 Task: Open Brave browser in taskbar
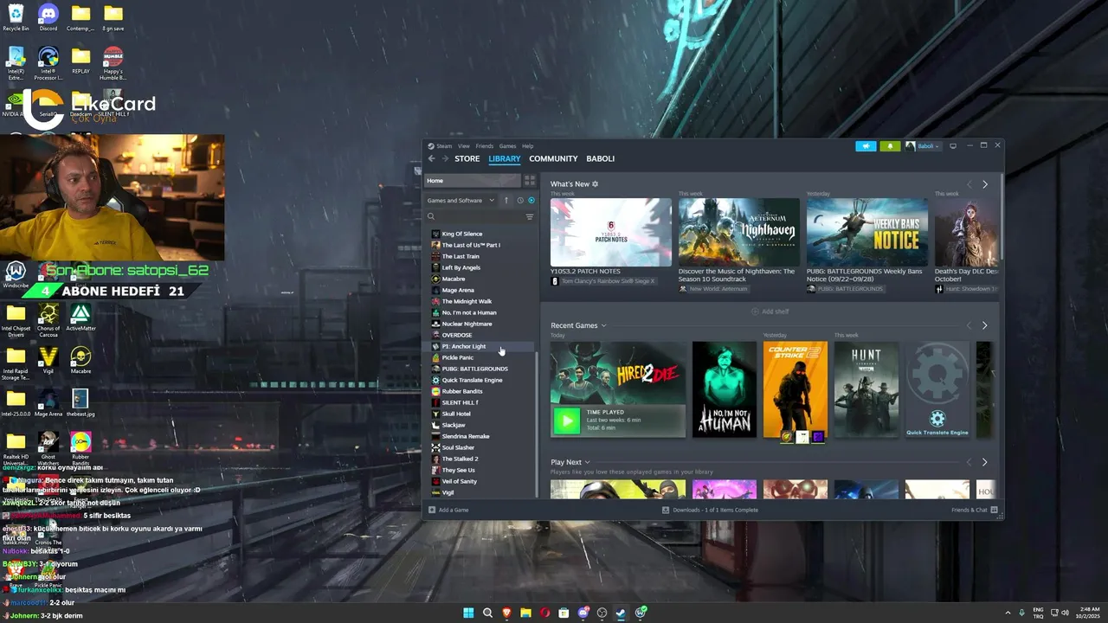point(506,613)
